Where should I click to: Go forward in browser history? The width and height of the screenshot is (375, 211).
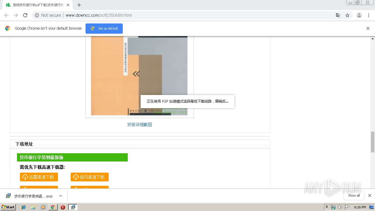pos(16,15)
